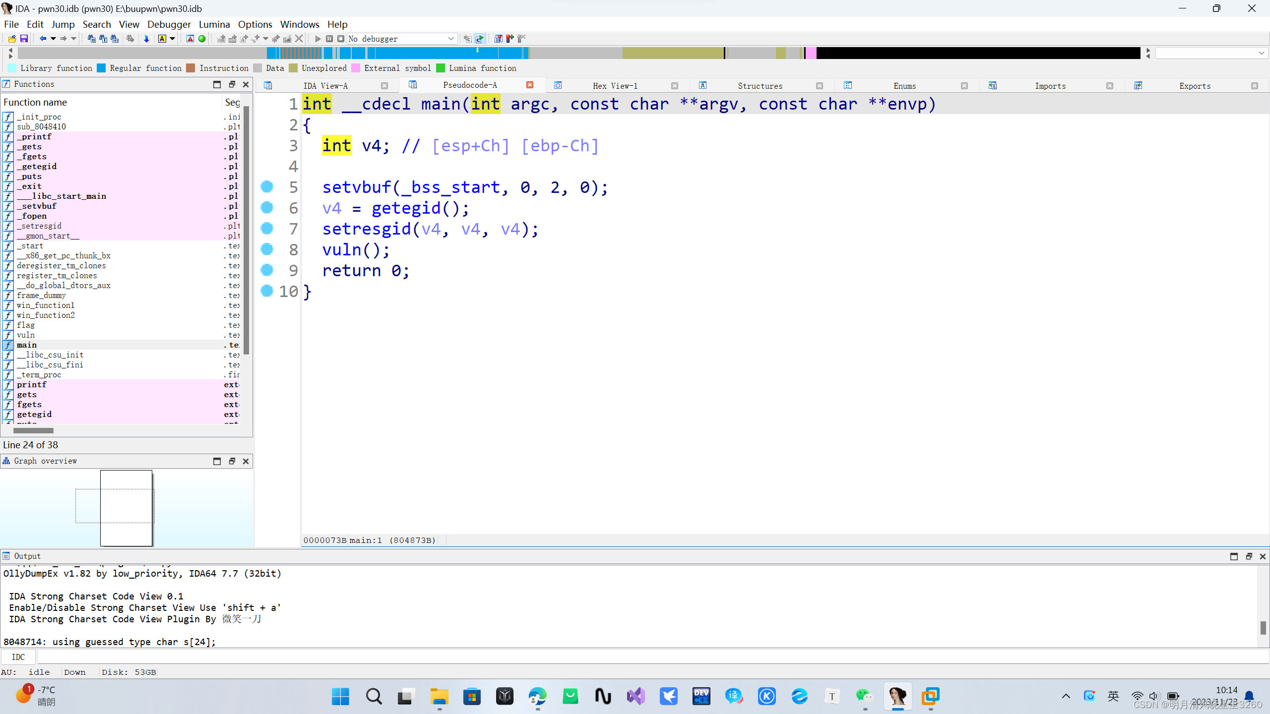Viewport: 1270px width, 714px height.
Task: Jump back using the navigation arrow
Action: [x=44, y=39]
